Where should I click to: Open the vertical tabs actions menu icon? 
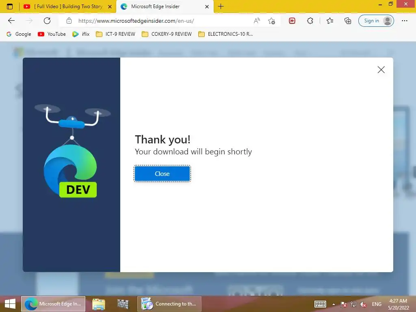tap(10, 6)
